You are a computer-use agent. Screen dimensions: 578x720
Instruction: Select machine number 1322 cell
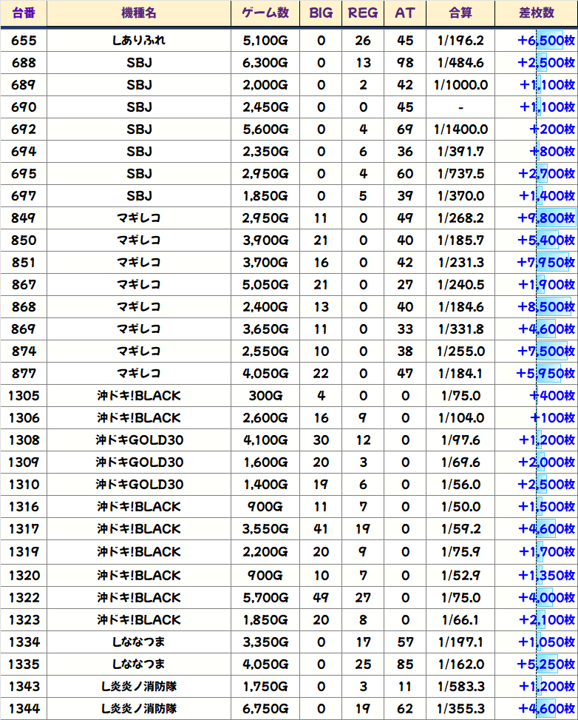coord(24,597)
